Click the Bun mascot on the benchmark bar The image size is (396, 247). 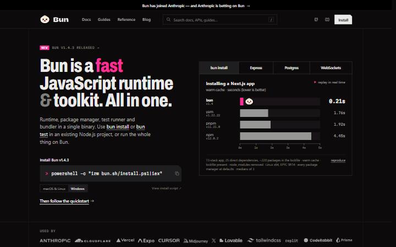pos(249,102)
